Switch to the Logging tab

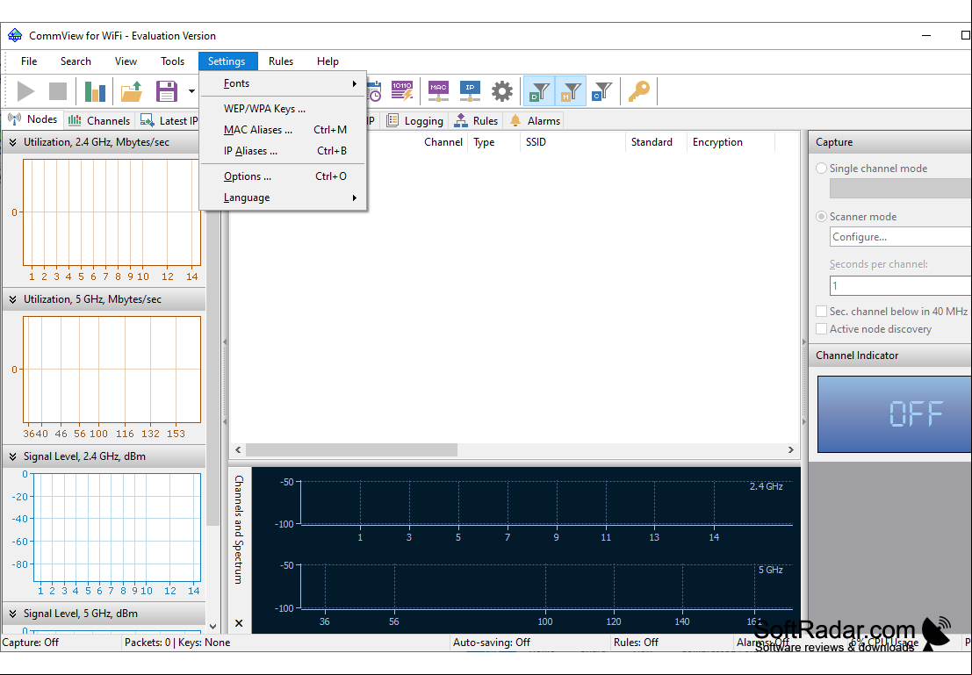415,121
